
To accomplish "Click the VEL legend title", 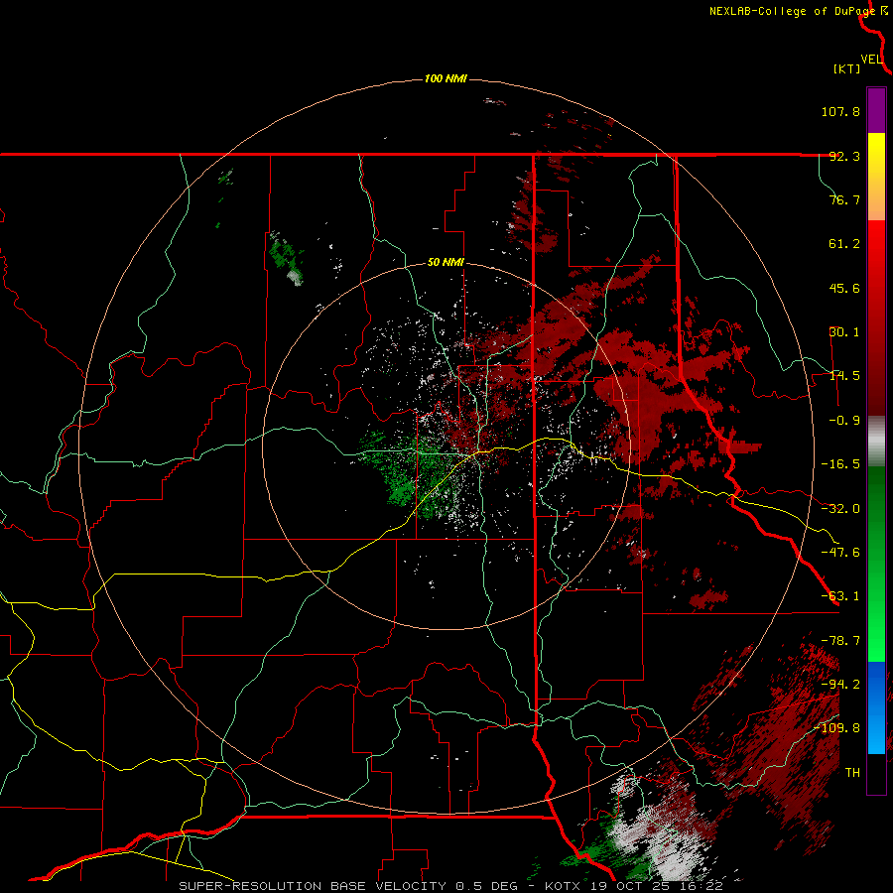I will point(871,60).
